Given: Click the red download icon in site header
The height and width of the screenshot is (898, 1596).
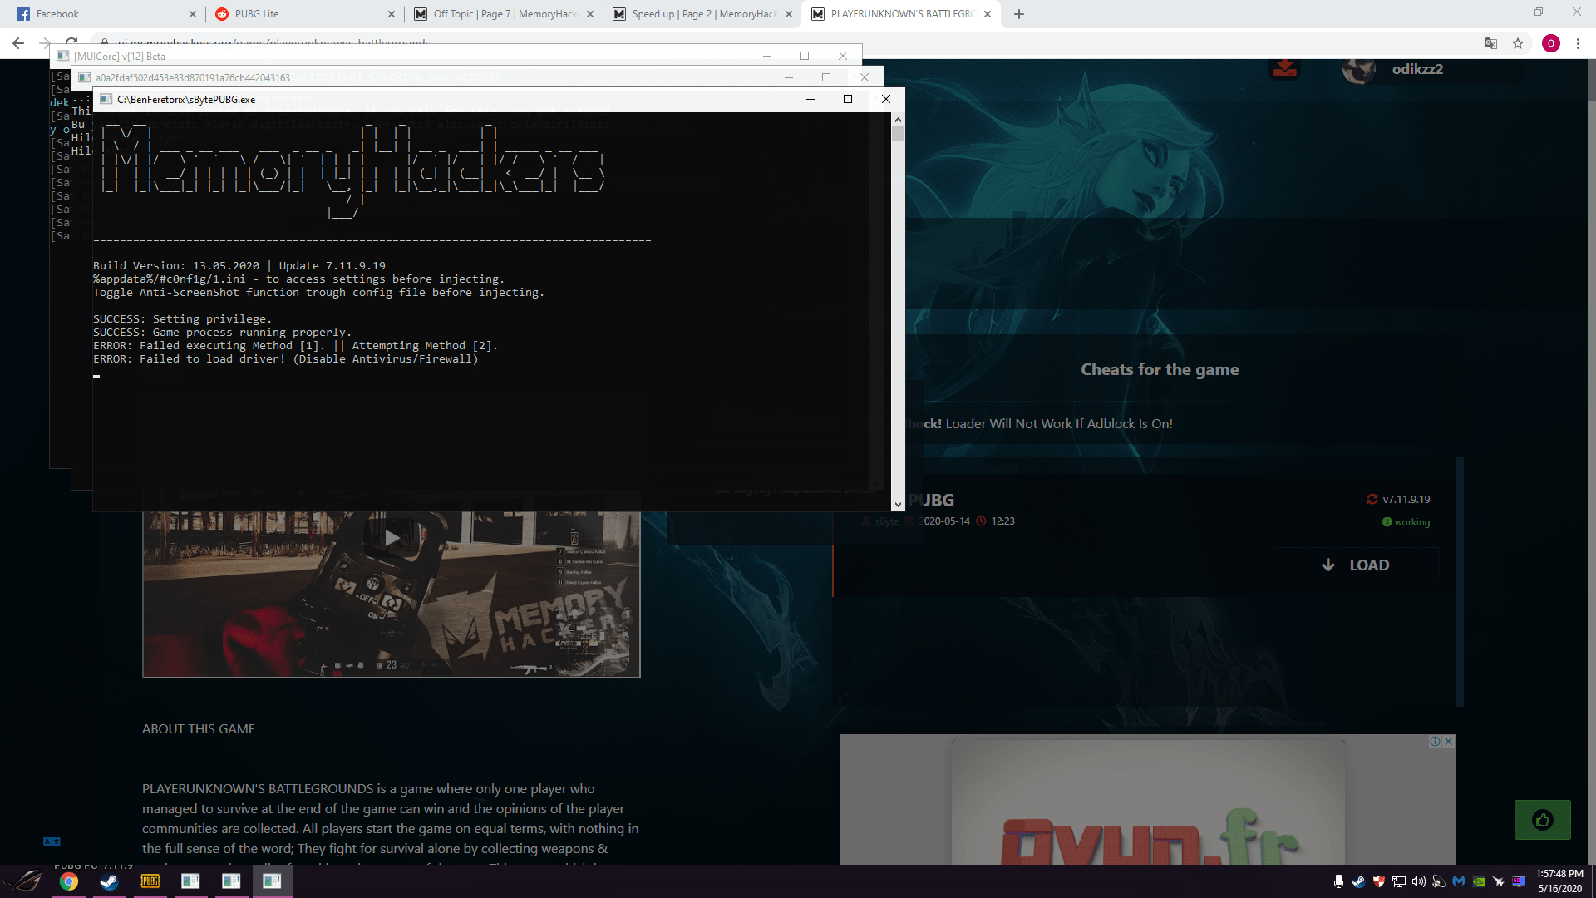Looking at the screenshot, I should 1285,68.
